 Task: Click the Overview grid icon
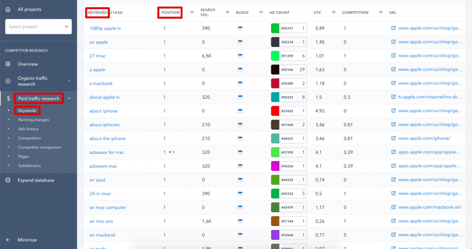click(x=8, y=64)
